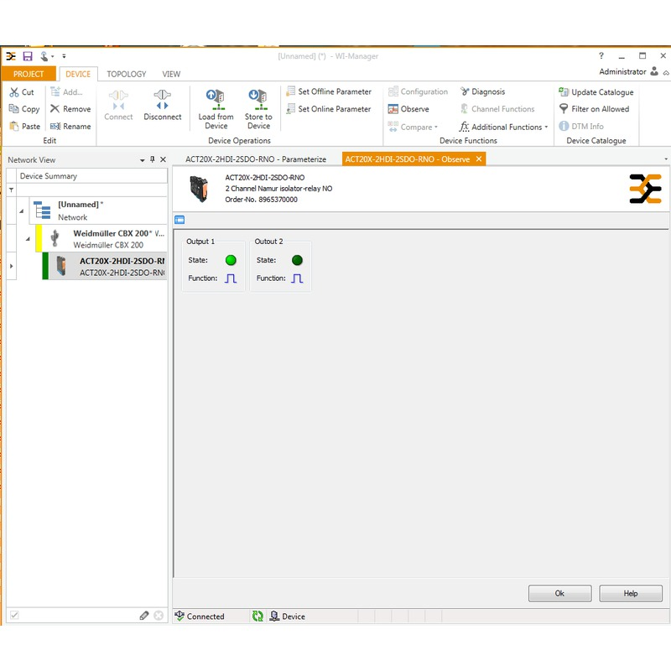The height and width of the screenshot is (671, 671).
Task: Click the Administrator user icon
Action: point(654,71)
